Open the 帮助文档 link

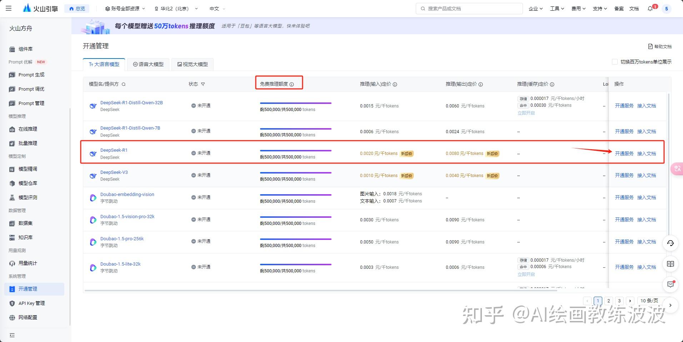point(660,46)
